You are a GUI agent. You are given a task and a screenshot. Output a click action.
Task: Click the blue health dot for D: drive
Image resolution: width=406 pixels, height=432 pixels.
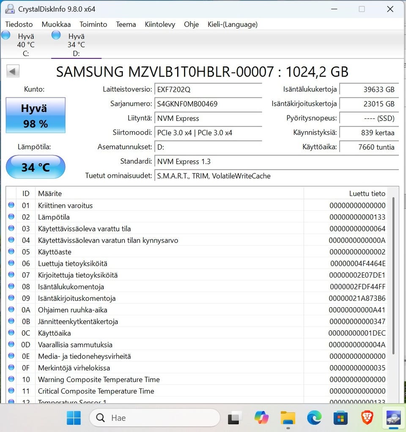click(x=56, y=35)
